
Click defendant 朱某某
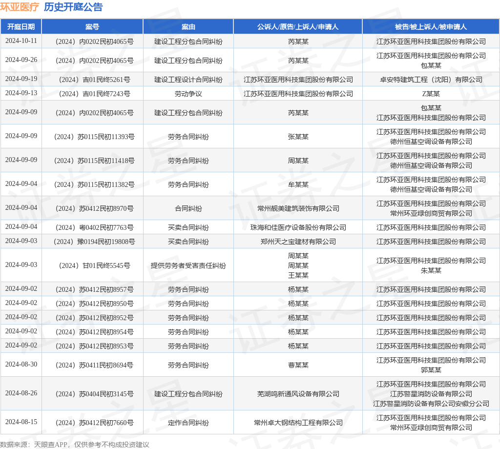pyautogui.click(x=431, y=270)
